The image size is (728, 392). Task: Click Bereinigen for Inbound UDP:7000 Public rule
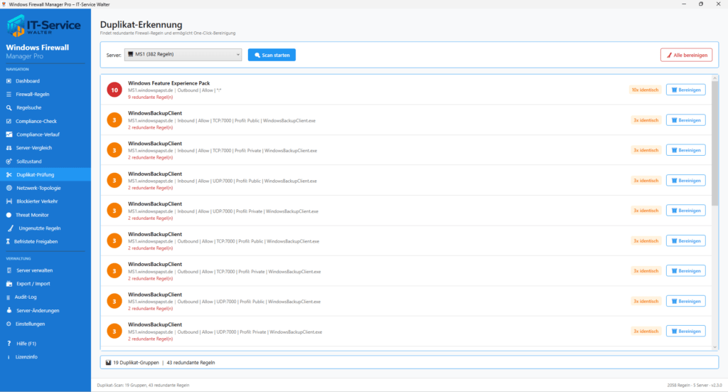point(686,181)
